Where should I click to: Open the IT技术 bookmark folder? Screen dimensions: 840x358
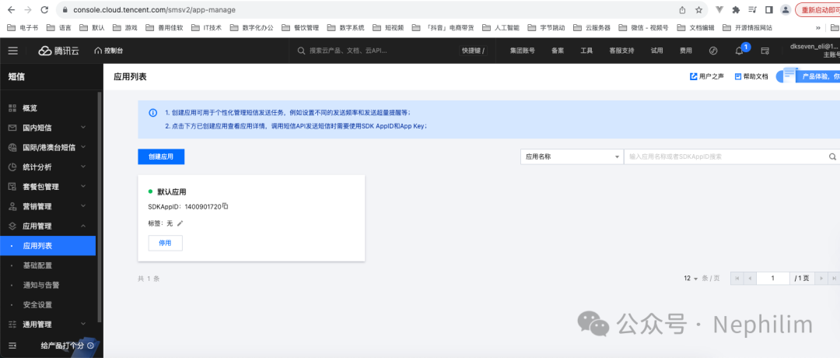pos(207,28)
